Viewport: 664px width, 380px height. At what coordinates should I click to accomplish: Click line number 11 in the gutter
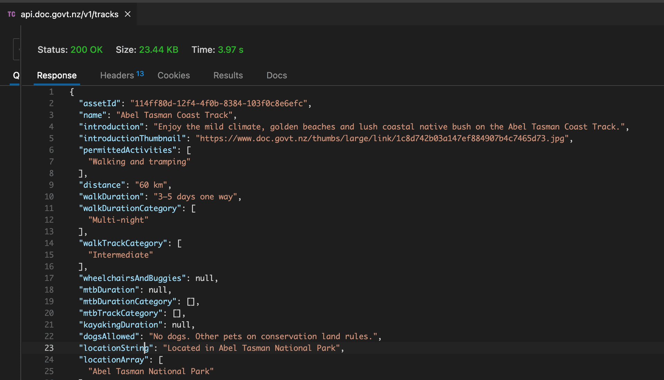tap(49, 208)
